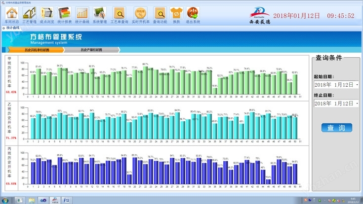Image resolution: width=363 pixels, height=204 pixels.
Task: Open 系统管理 system management icon
Action: point(100,13)
